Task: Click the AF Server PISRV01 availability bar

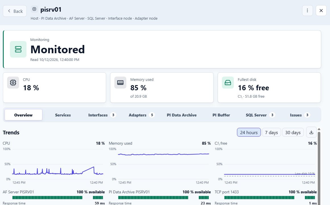Action: [58, 197]
